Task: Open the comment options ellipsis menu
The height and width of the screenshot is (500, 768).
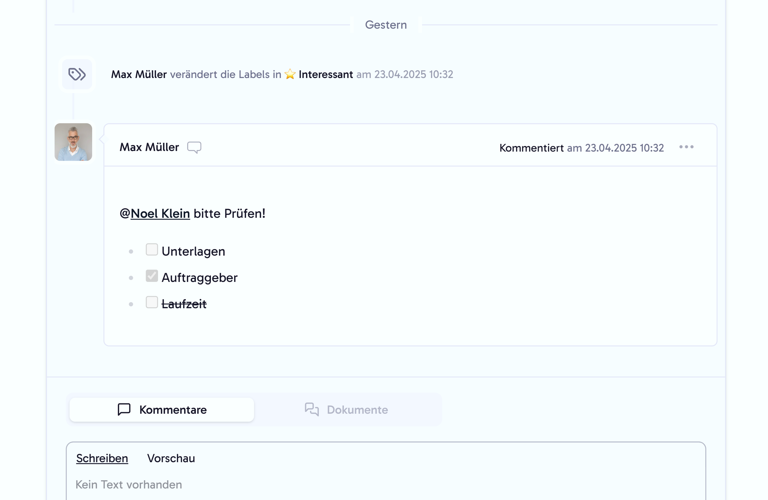Action: [x=686, y=147]
